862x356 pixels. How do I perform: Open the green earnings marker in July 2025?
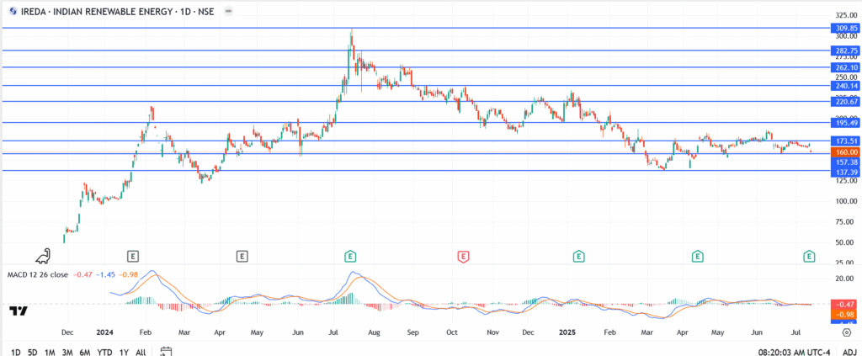tap(809, 256)
